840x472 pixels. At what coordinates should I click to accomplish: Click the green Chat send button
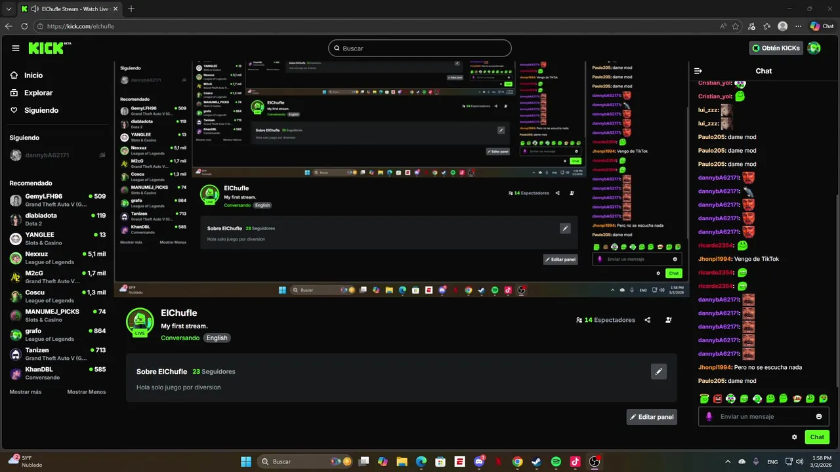click(817, 437)
